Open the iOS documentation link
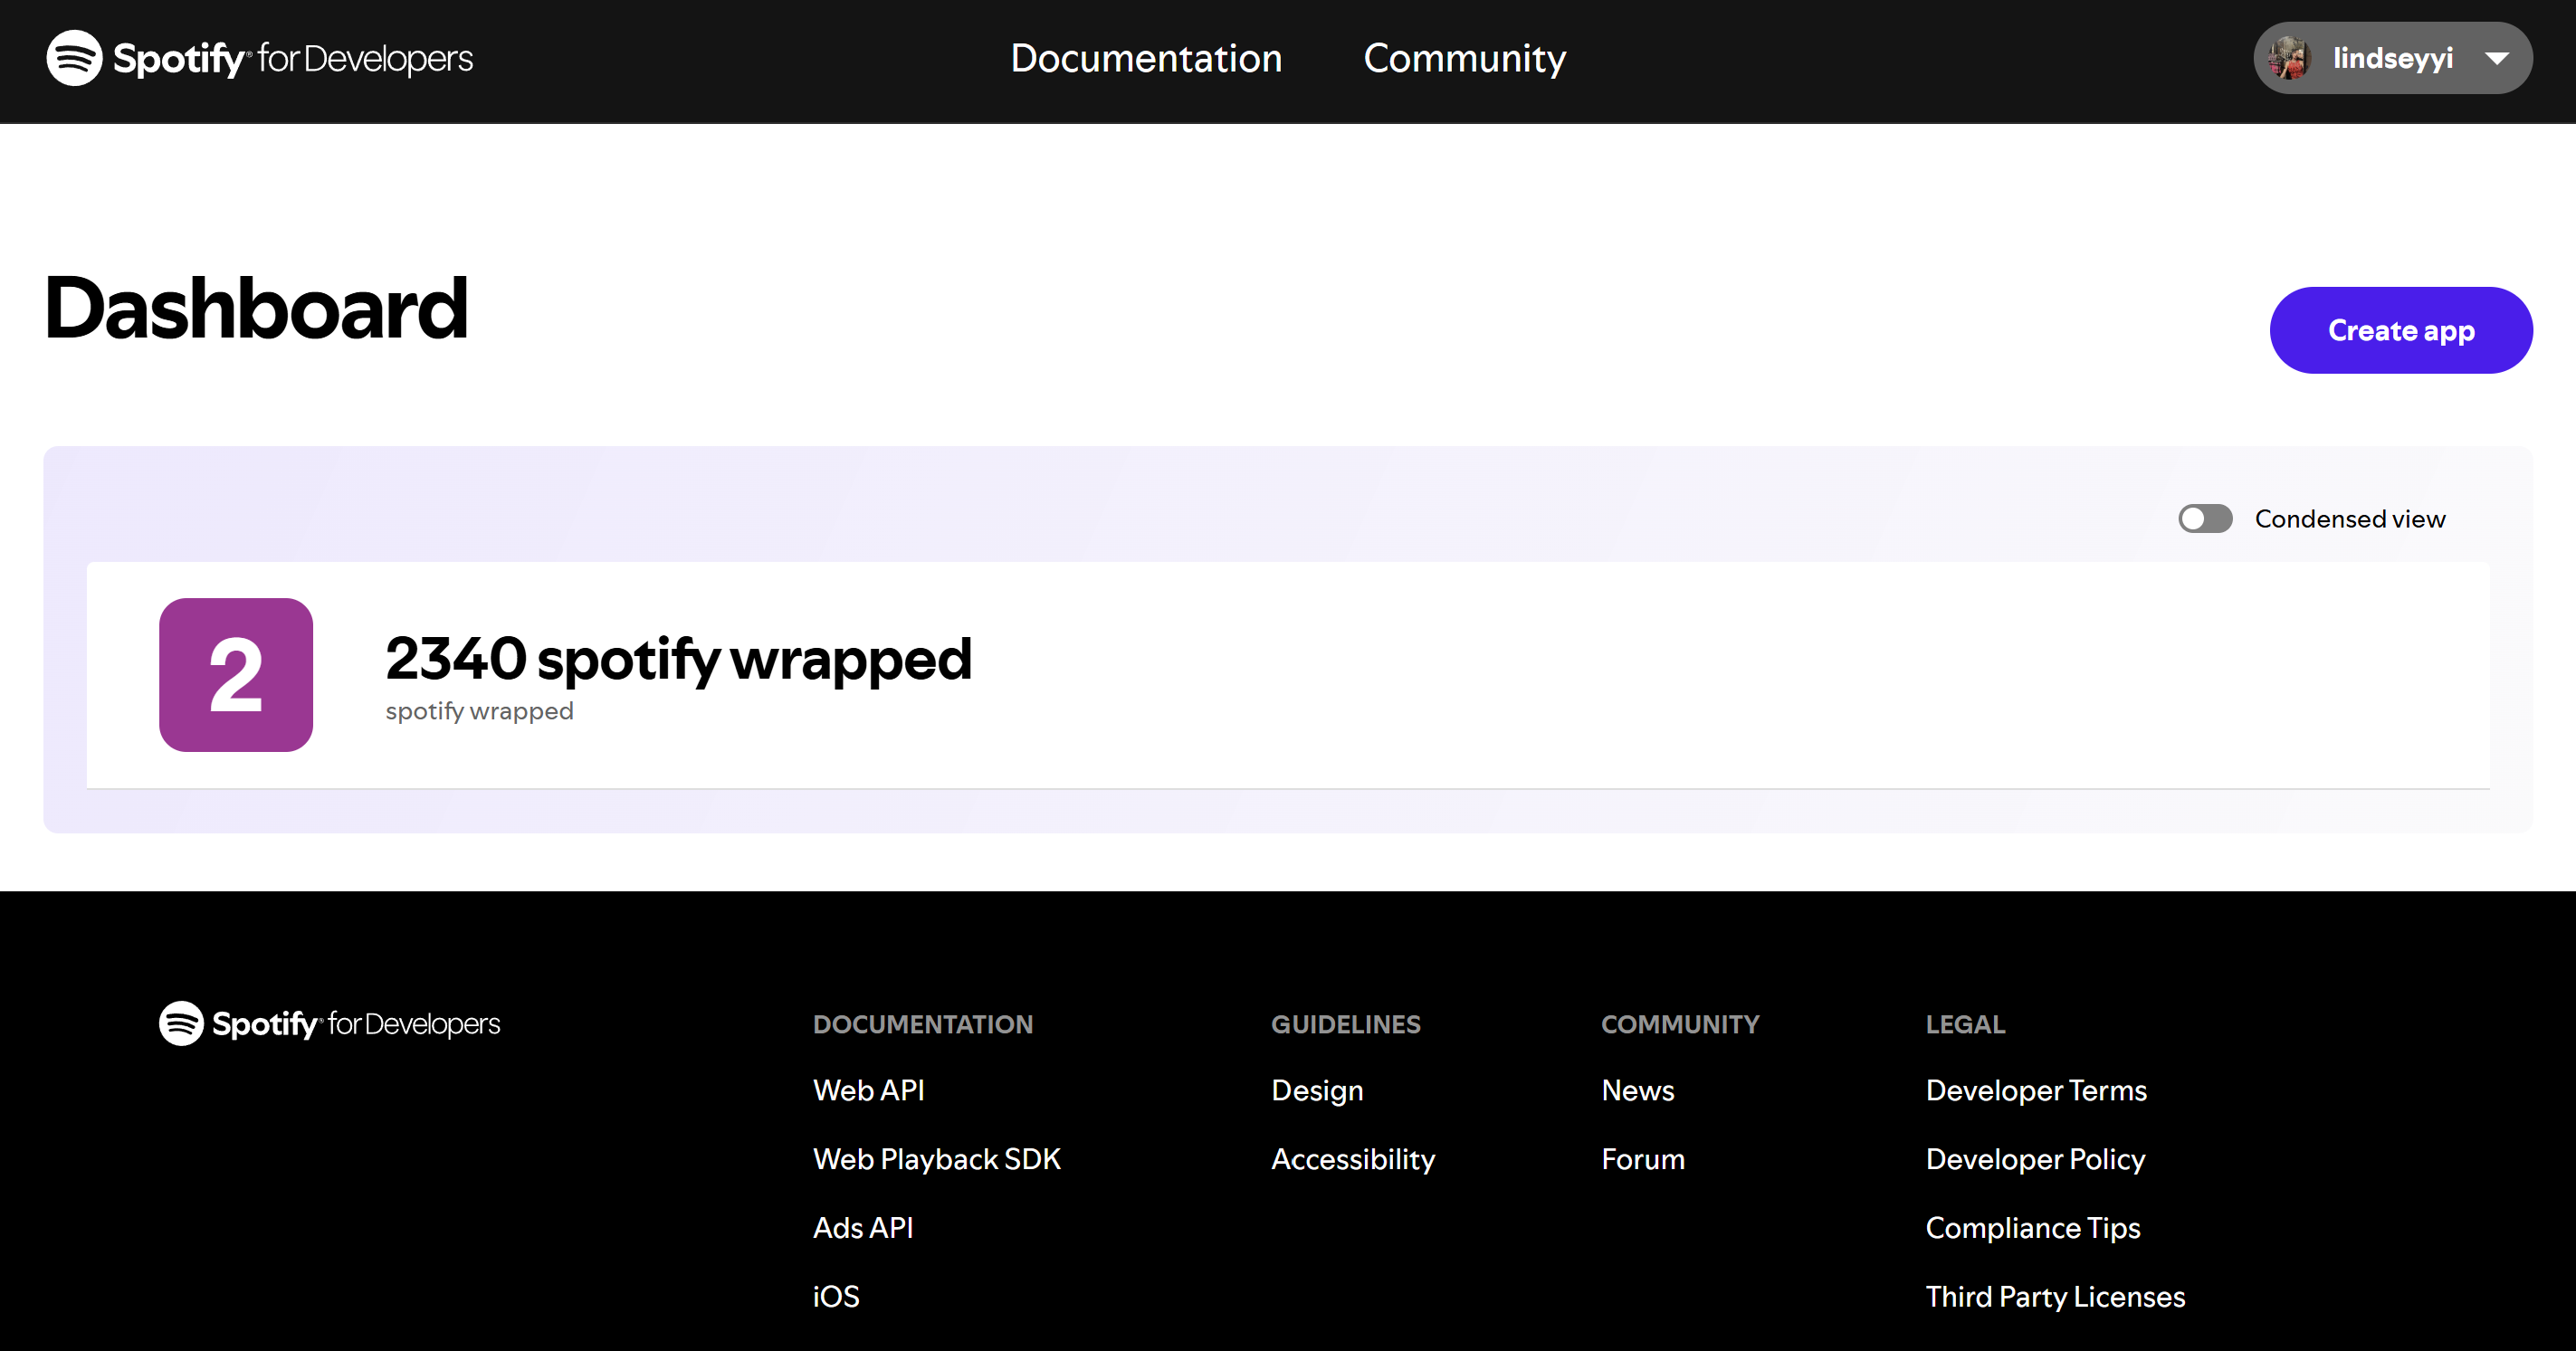 click(x=836, y=1297)
